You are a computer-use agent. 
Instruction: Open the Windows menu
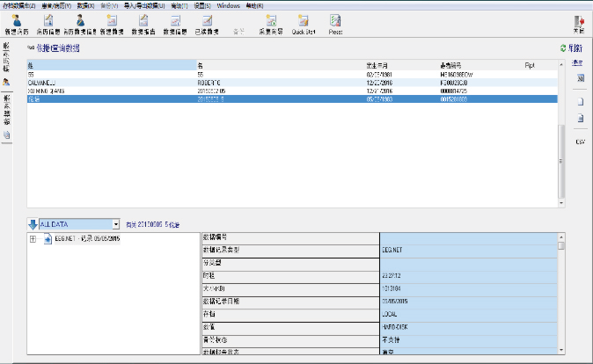tap(229, 5)
